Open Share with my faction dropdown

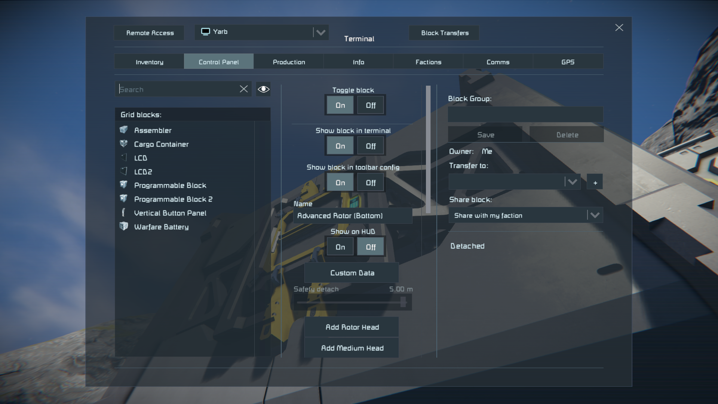tap(595, 215)
